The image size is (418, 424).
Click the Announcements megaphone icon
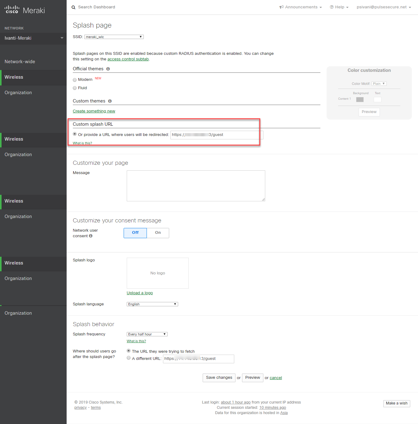coord(281,7)
